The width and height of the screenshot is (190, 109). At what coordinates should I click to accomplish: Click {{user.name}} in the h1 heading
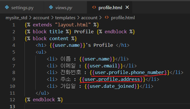pos(68,45)
